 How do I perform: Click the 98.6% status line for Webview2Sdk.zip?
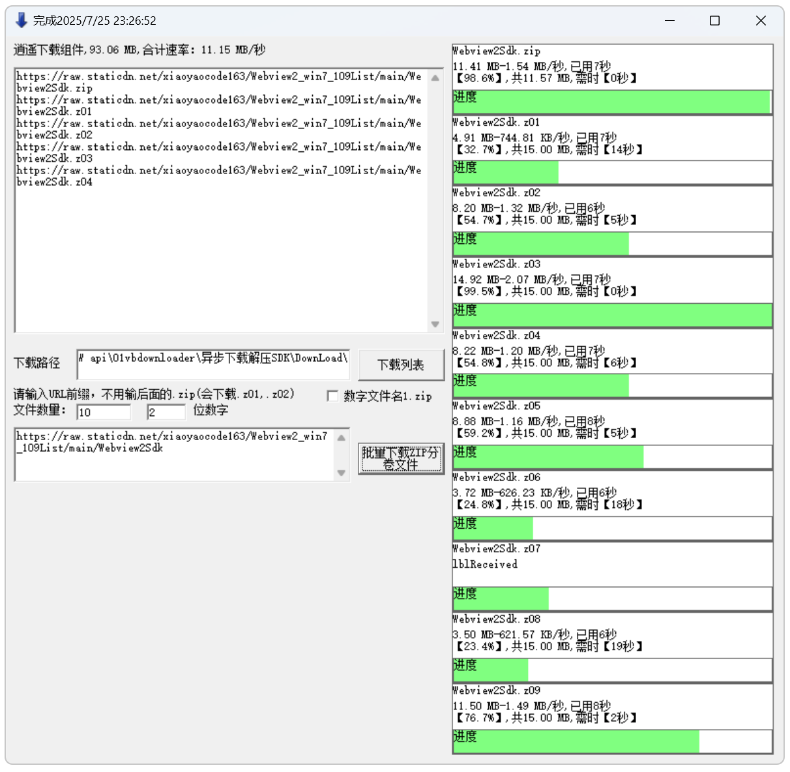tap(545, 78)
